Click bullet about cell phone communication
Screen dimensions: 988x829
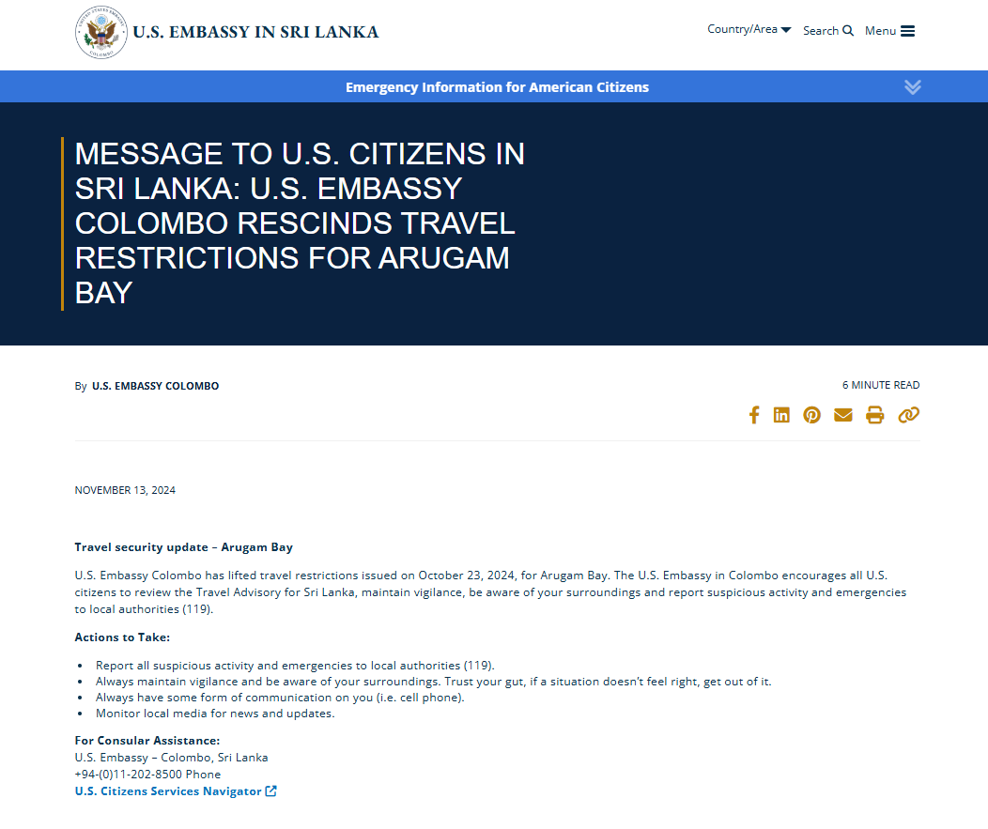(x=280, y=698)
